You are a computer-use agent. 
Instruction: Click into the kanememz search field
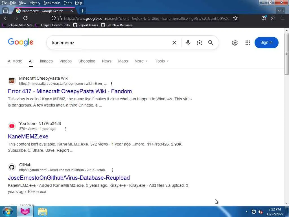coord(111,43)
